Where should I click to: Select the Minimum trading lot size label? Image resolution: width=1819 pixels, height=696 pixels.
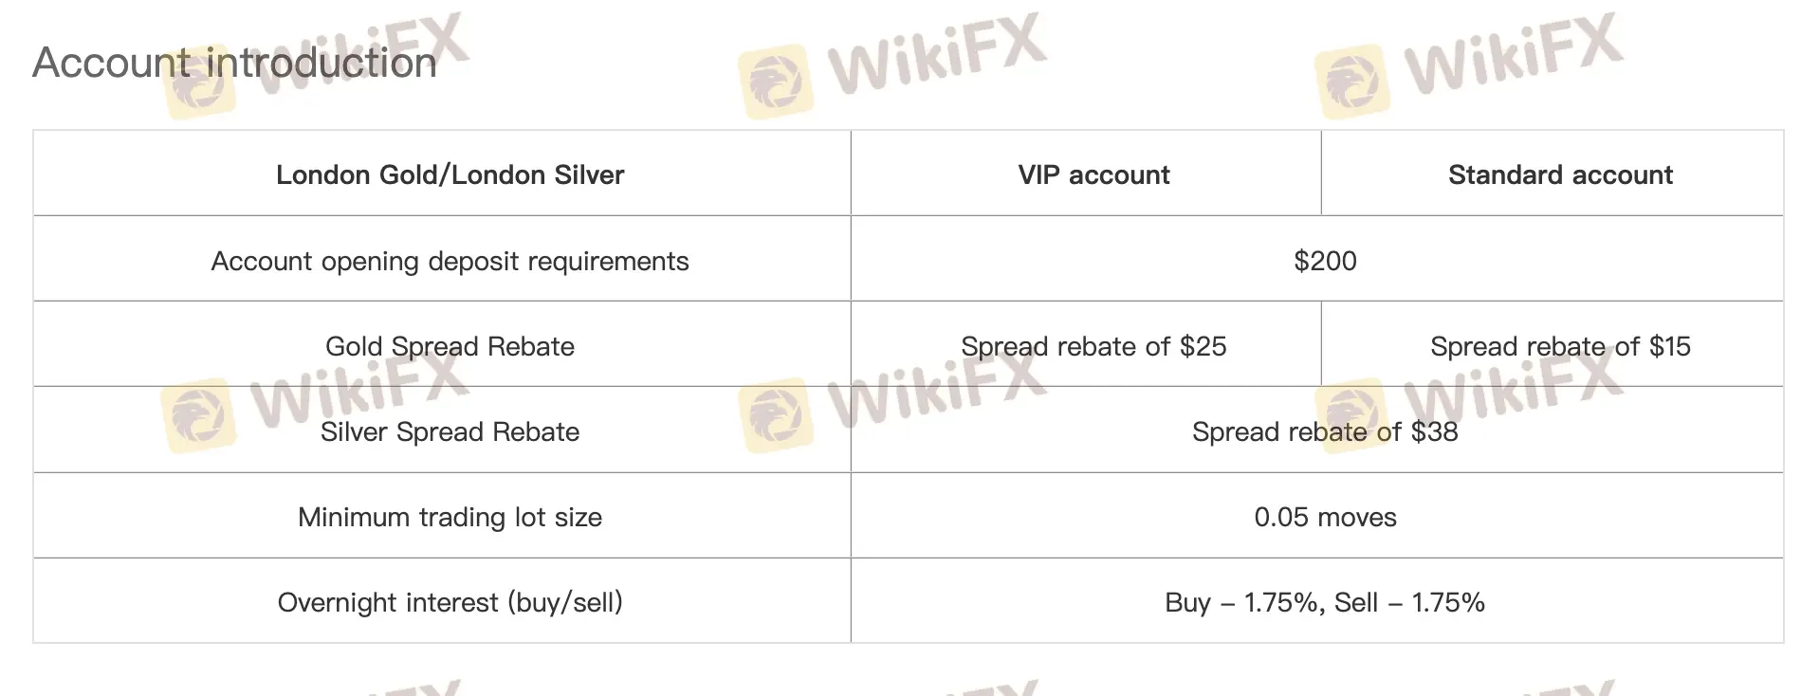tap(450, 517)
